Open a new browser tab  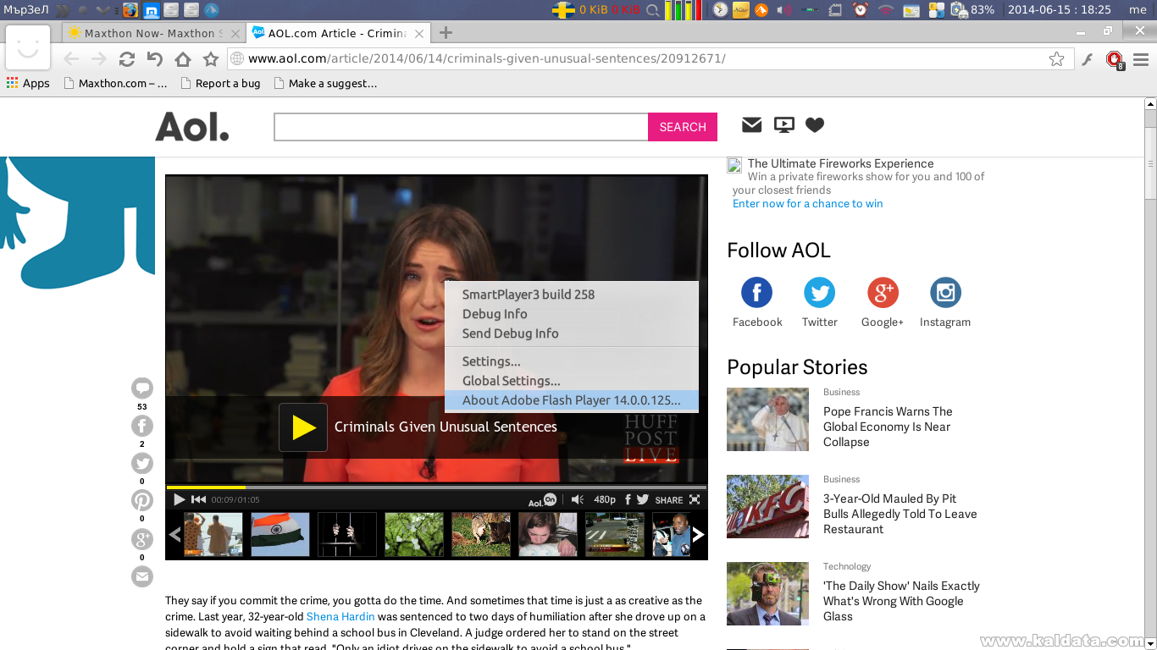click(x=446, y=33)
